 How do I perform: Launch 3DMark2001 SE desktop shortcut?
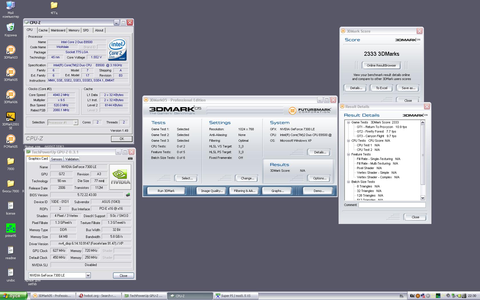tap(11, 121)
